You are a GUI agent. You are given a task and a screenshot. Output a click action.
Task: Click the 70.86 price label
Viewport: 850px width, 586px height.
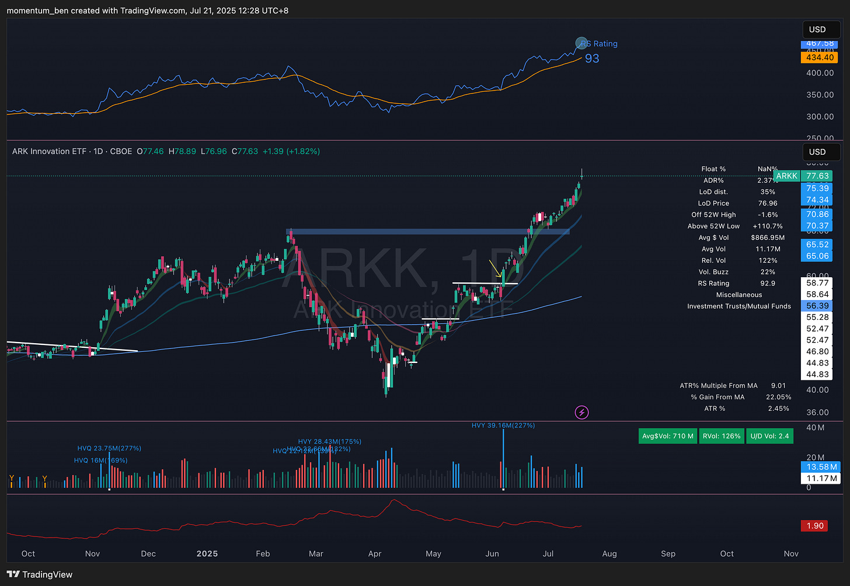[817, 214]
